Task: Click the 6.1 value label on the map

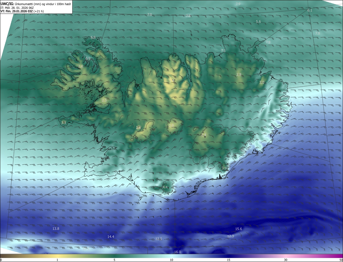Action: [310, 10]
